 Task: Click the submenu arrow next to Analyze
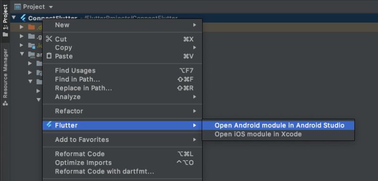(195, 97)
